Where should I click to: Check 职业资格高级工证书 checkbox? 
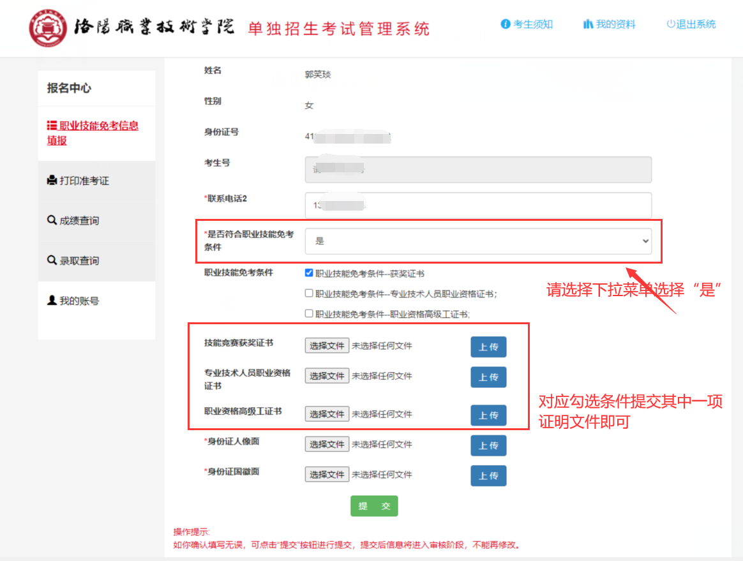309,313
